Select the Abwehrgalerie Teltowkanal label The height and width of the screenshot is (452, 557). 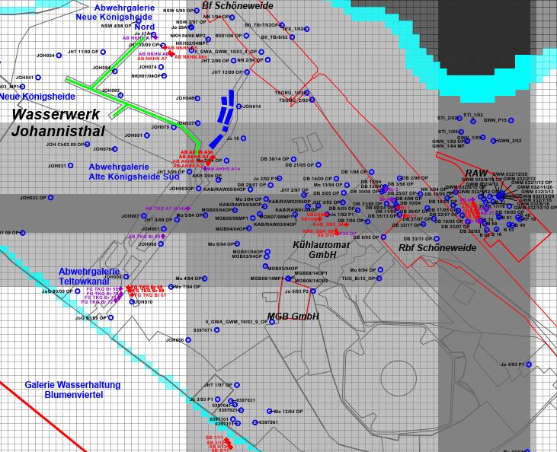(89, 276)
